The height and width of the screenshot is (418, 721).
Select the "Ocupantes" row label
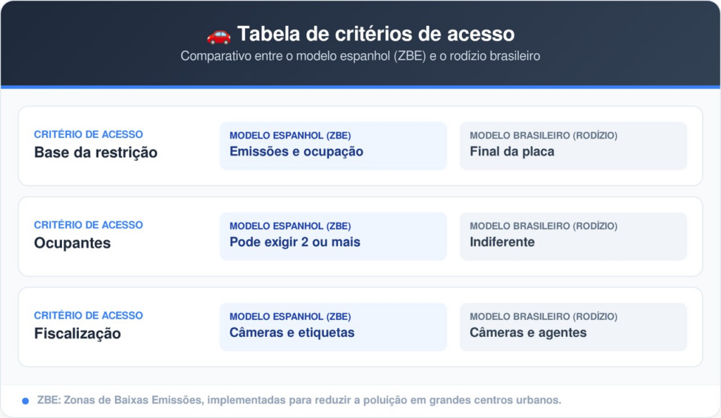(73, 243)
